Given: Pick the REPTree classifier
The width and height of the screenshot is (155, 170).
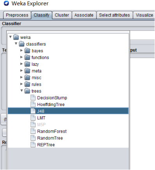Looking at the screenshot, I should pyautogui.click(x=46, y=145).
